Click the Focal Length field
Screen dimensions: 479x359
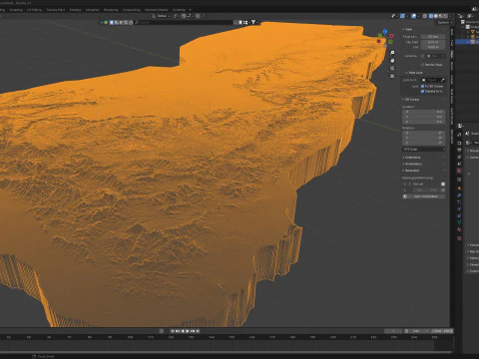[433, 37]
